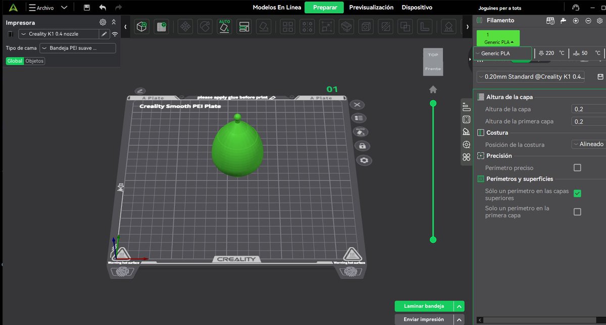606x325 pixels.
Task: Enable Solo un perímetro en primera capa
Action: click(x=577, y=212)
